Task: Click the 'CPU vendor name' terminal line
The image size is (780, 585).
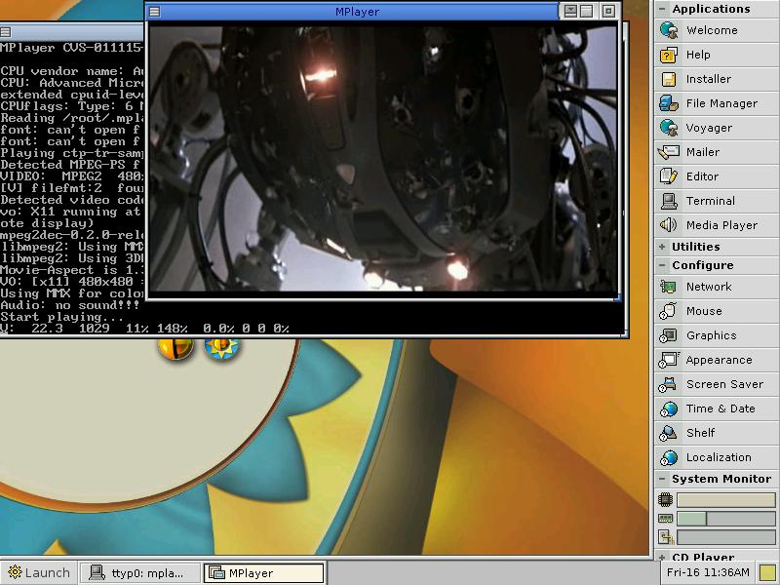Action: tap(72, 71)
